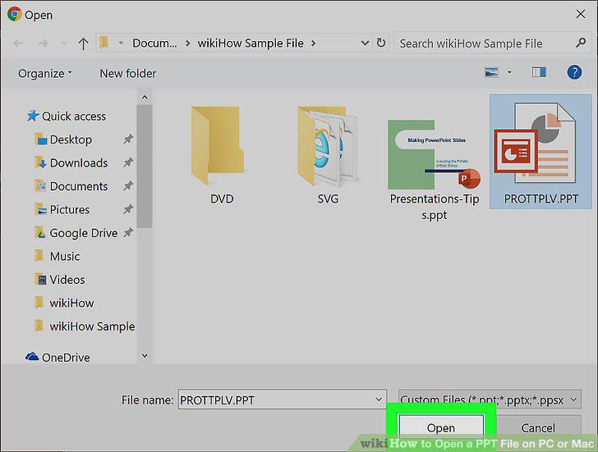Click the Cancel button
The width and height of the screenshot is (598, 452).
(538, 427)
